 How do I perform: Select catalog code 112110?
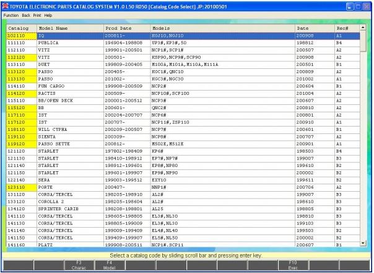(22, 50)
